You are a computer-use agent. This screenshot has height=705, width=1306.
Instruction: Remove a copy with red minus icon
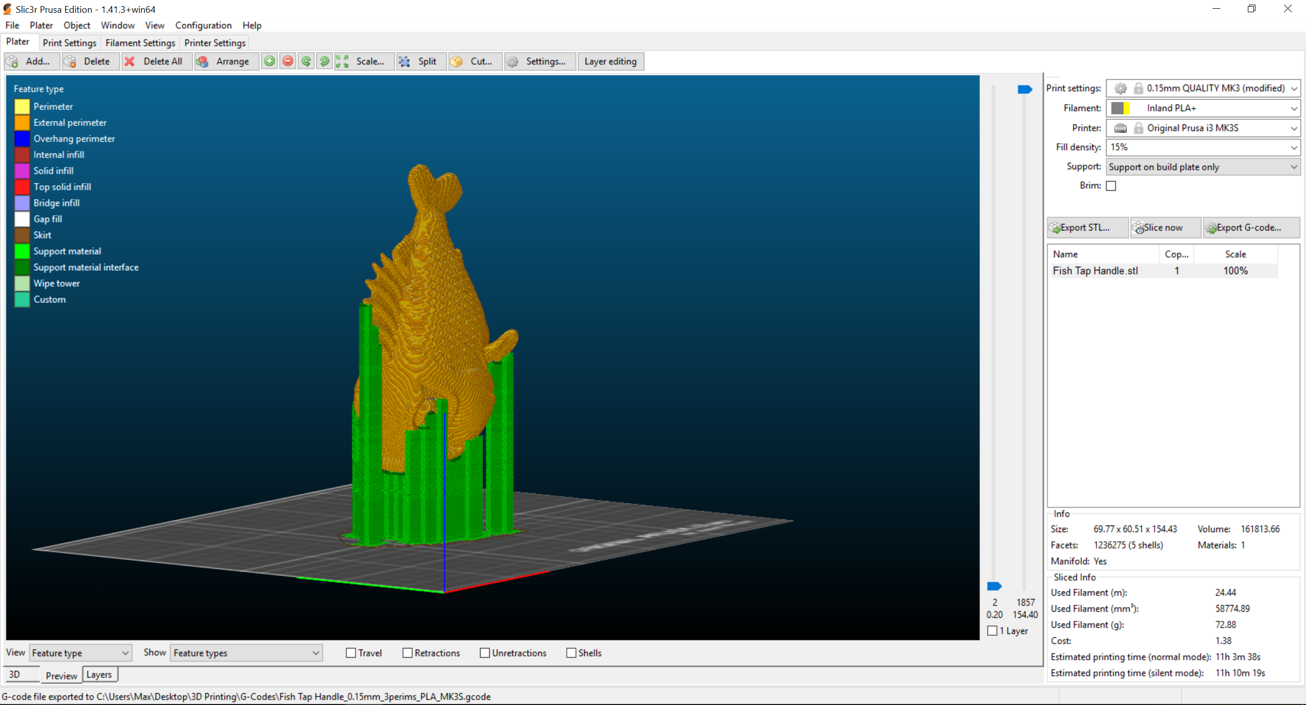288,62
